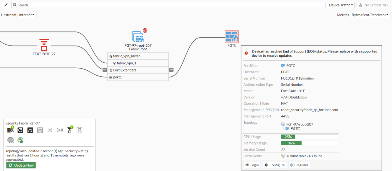Click the wireless access point legend icon

click(x=60, y=130)
